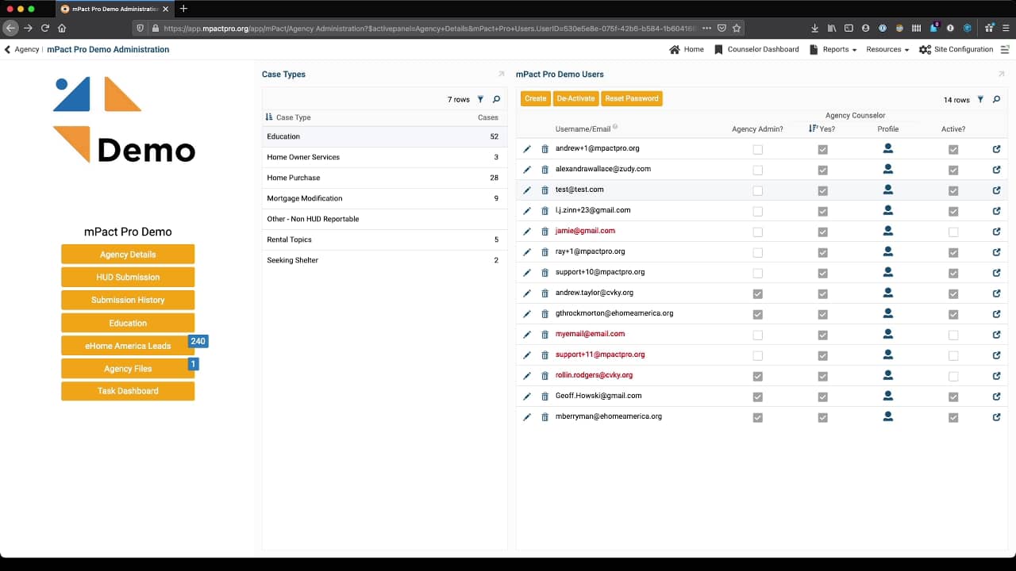Toggle Active checkbox for jamie@gmail.com
This screenshot has width=1016, height=571.
953,232
